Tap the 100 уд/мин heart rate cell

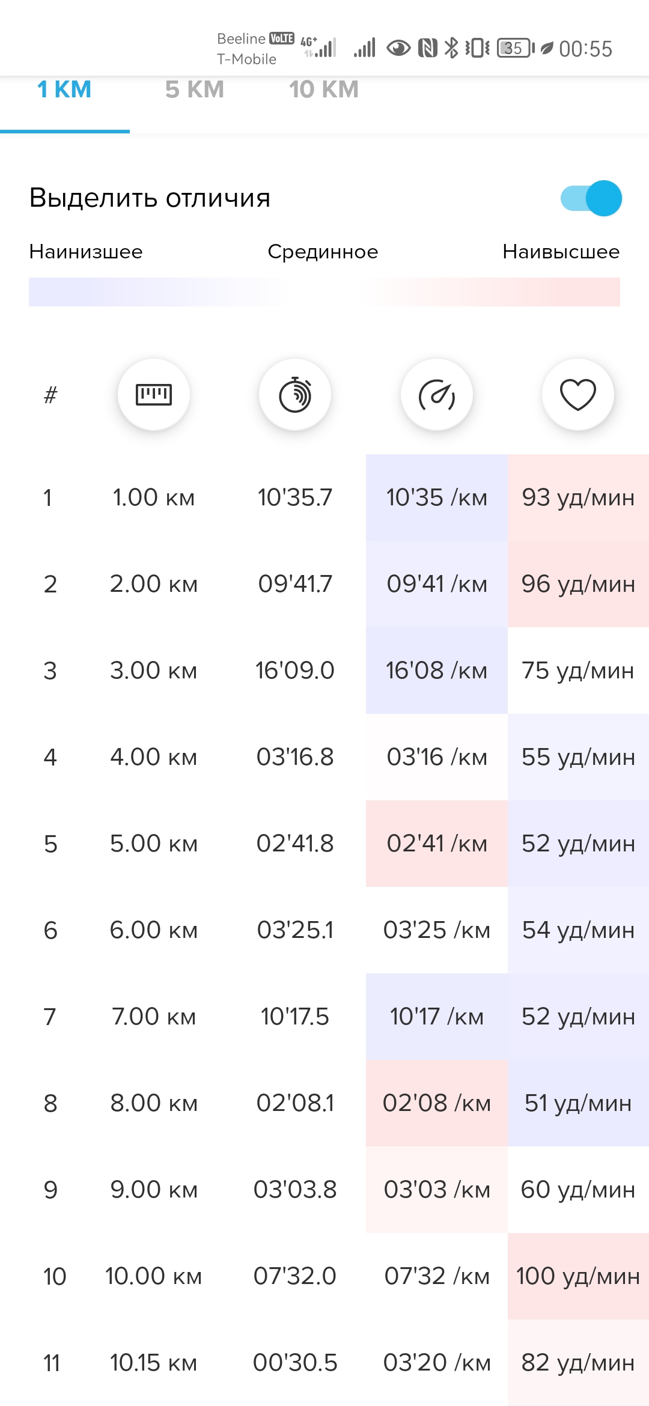coord(578,1276)
